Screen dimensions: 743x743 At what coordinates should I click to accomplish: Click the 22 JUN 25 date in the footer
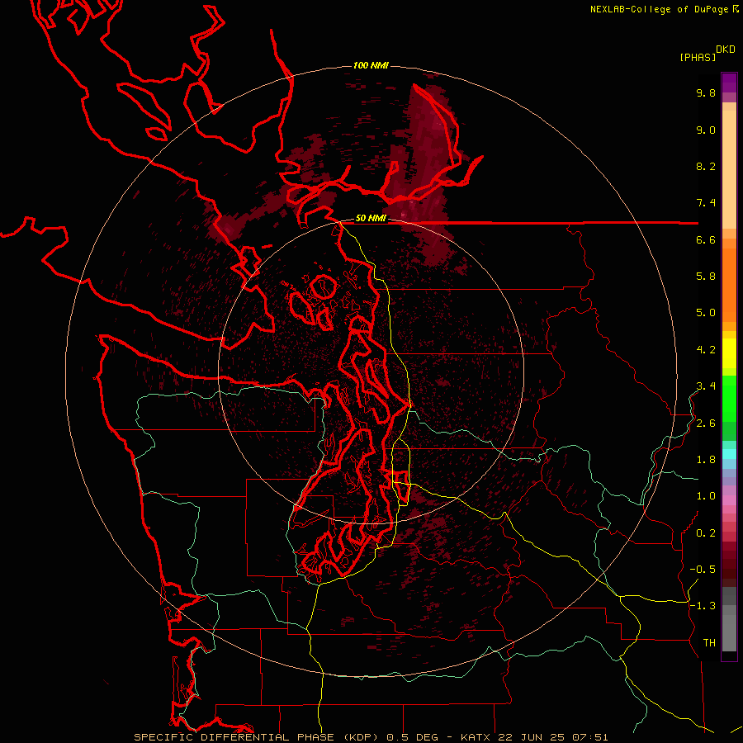(532, 737)
